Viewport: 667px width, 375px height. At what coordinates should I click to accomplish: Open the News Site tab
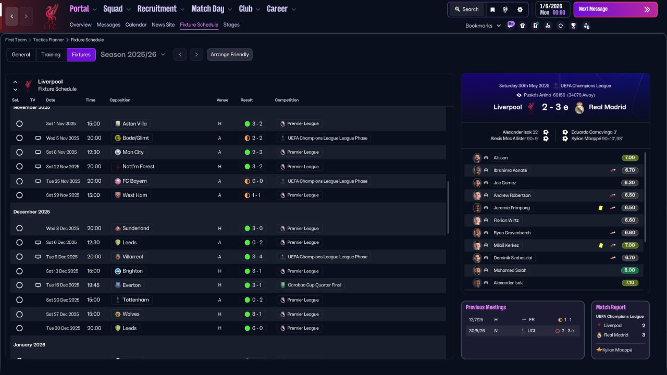click(163, 24)
